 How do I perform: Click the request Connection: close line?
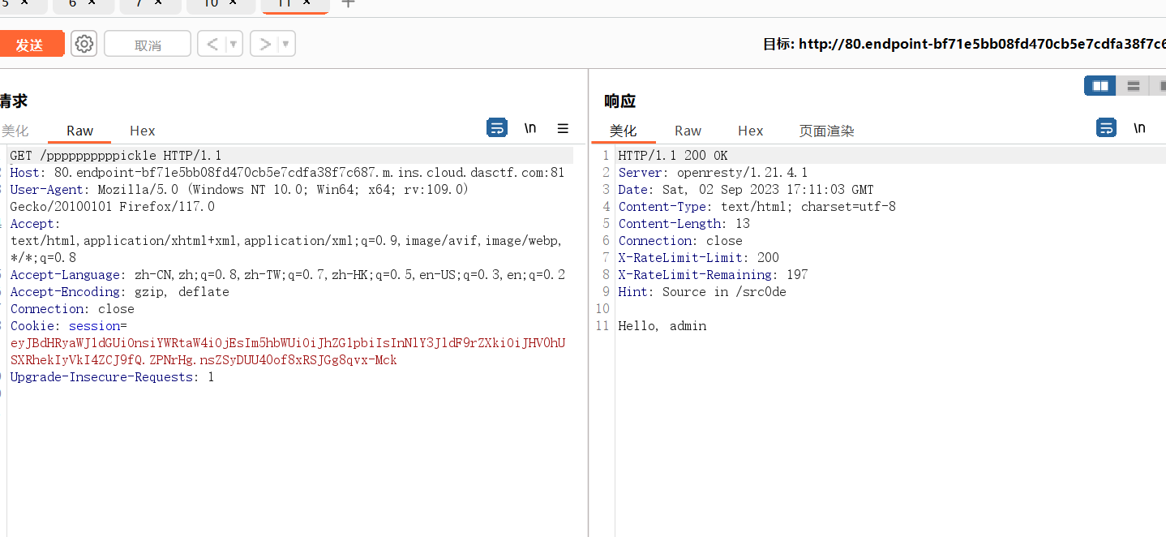(x=72, y=309)
